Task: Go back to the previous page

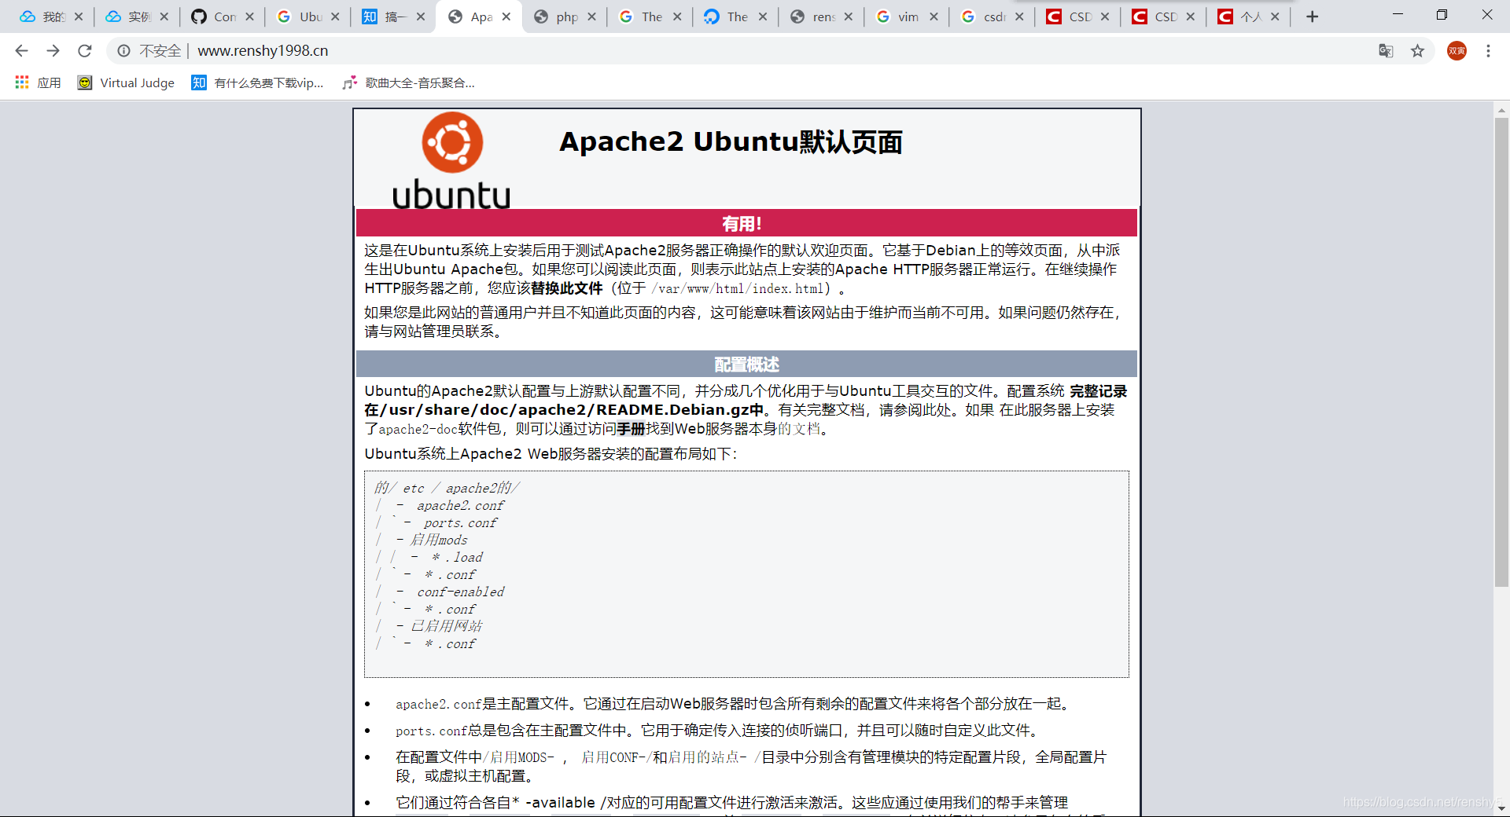Action: click(x=21, y=50)
